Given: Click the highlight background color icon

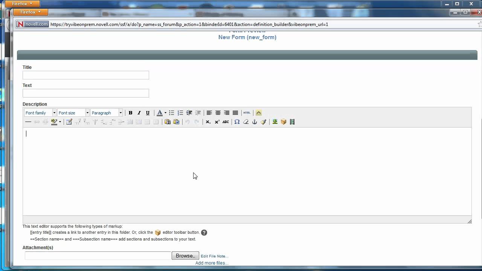Looking at the screenshot, I should pos(54,122).
